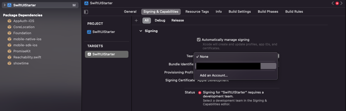Select AppAuth-iOS package dependency
The image size is (346, 111).
click(x=24, y=21)
